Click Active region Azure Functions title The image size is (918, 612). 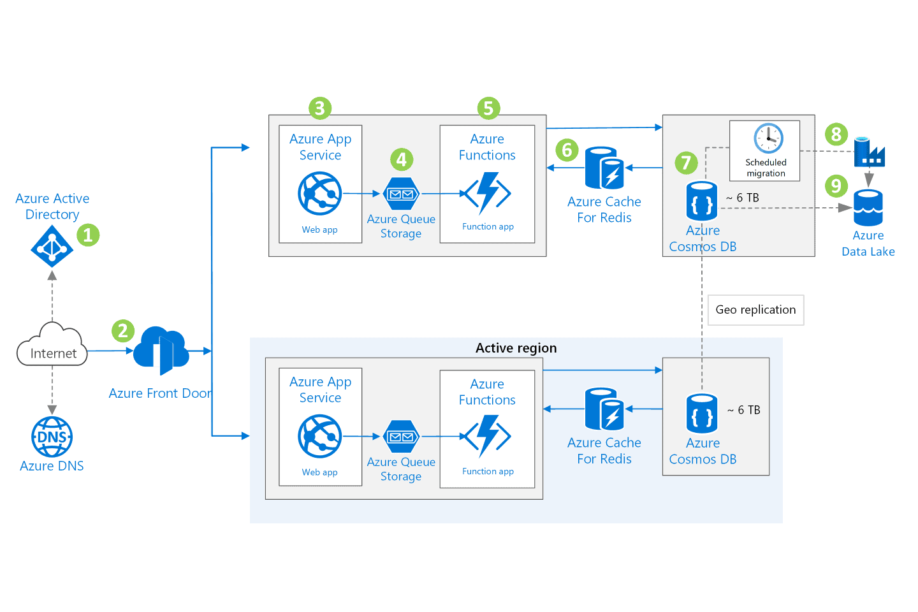487,392
